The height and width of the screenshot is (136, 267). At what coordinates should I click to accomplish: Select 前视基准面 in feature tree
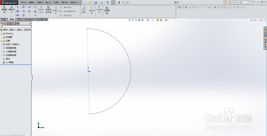click(11, 48)
